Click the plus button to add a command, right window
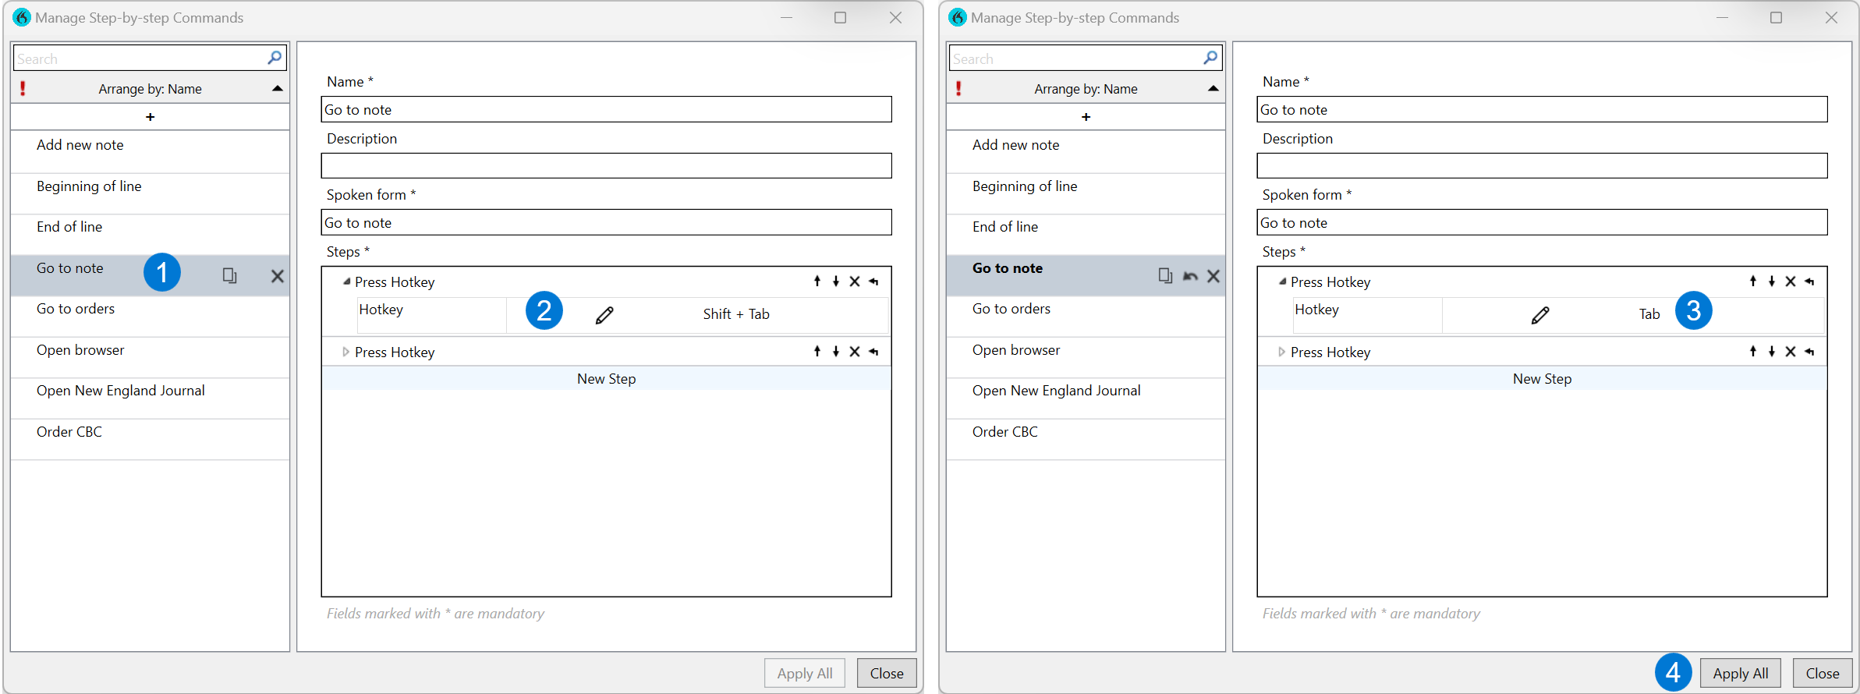 (1086, 117)
